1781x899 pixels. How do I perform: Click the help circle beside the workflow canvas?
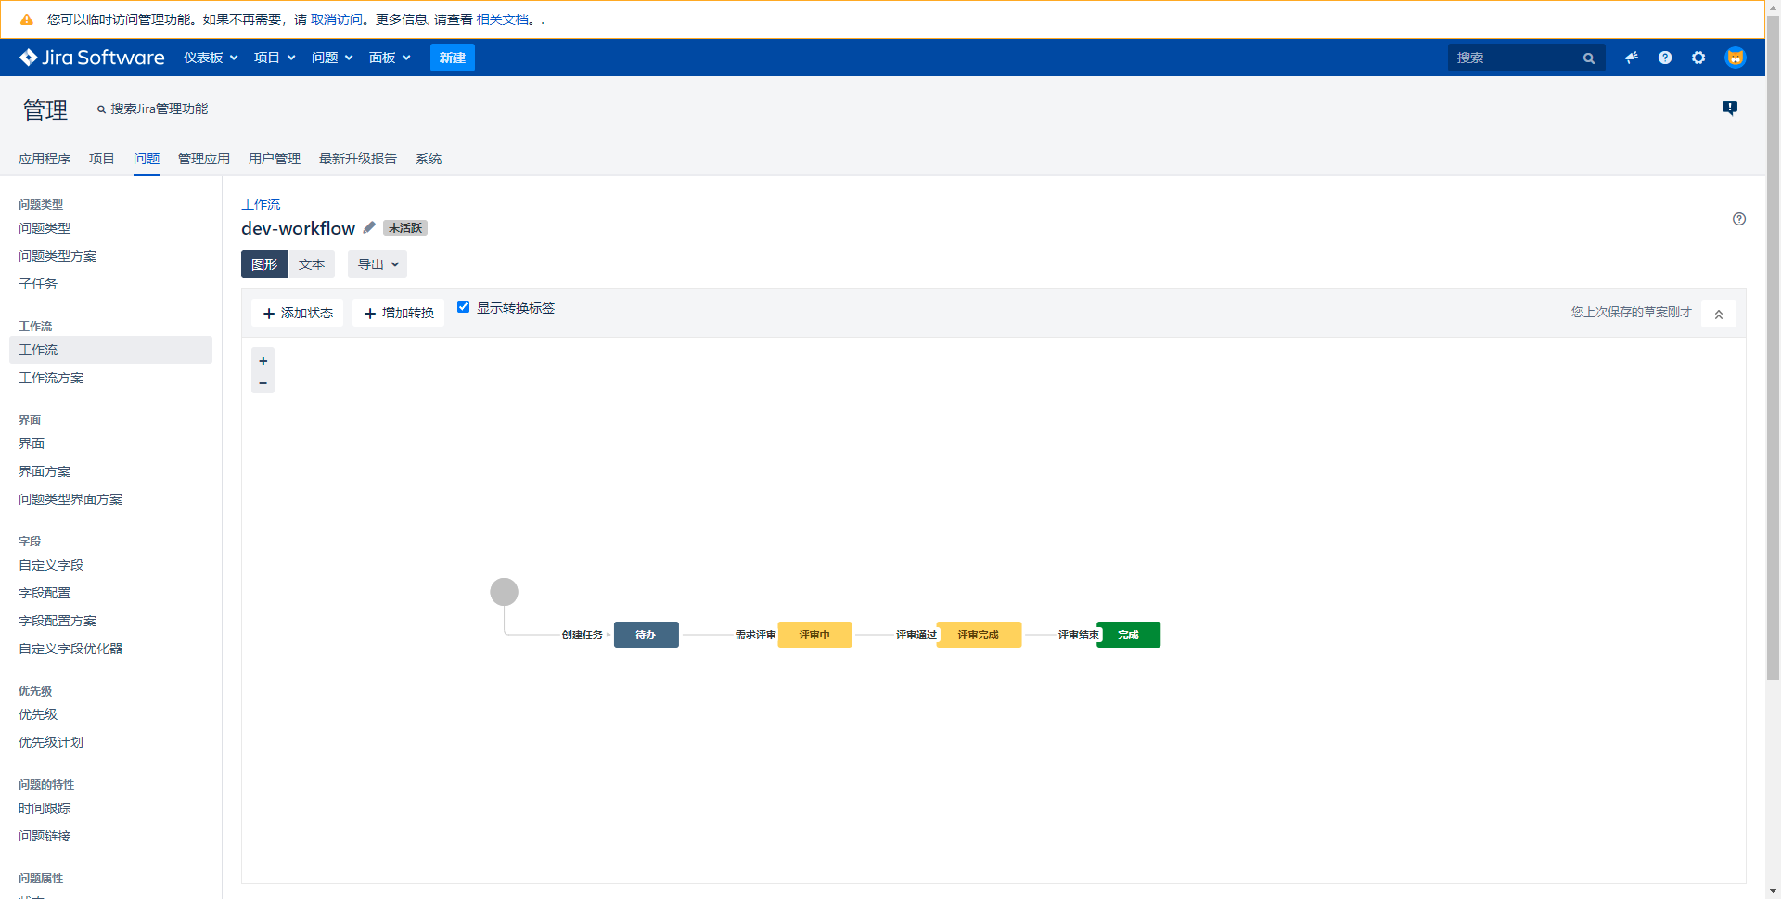click(1739, 219)
